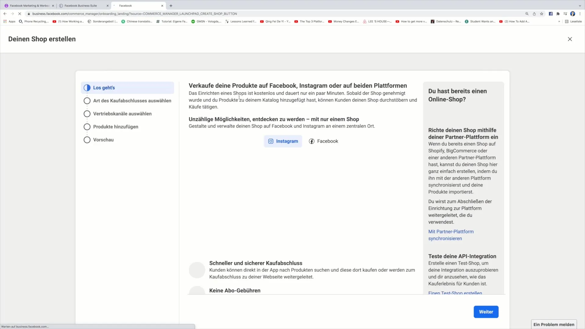Click the Commerce Manager back navigation arrow
Image resolution: width=585 pixels, height=329 pixels.
pos(5,13)
